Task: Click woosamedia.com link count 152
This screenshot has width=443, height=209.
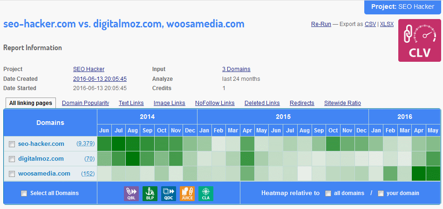Action: (x=88, y=174)
